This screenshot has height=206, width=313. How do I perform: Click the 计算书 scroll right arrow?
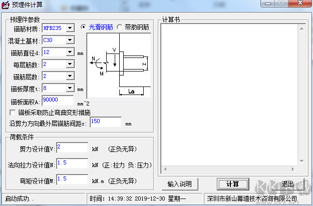point(293,169)
